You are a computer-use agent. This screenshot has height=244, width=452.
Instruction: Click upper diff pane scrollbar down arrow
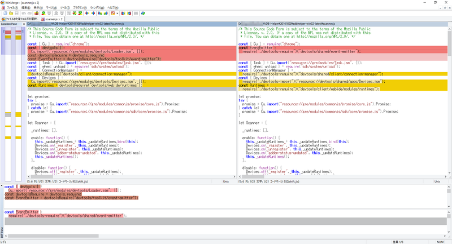coord(449,206)
